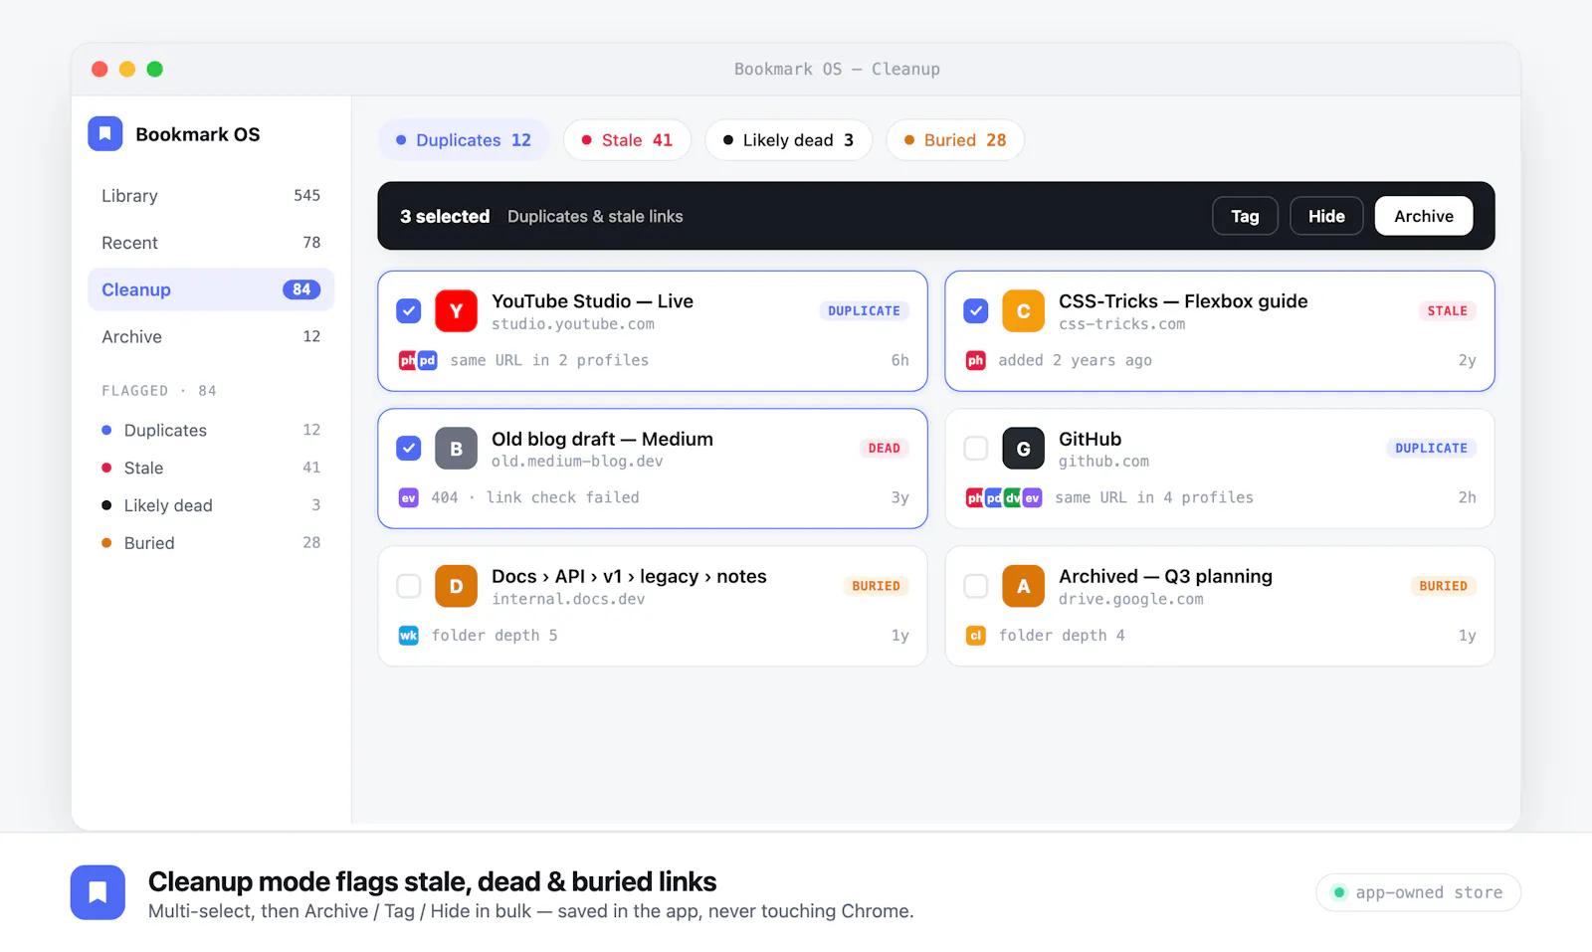Select Likely dead under Flagged in sidebar
1592x952 pixels.
click(x=211, y=505)
